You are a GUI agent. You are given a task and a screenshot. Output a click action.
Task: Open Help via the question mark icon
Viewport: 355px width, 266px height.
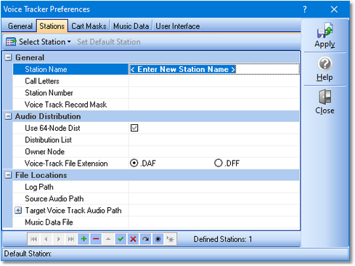325,64
